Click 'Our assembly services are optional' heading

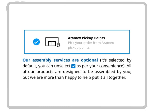60,60
